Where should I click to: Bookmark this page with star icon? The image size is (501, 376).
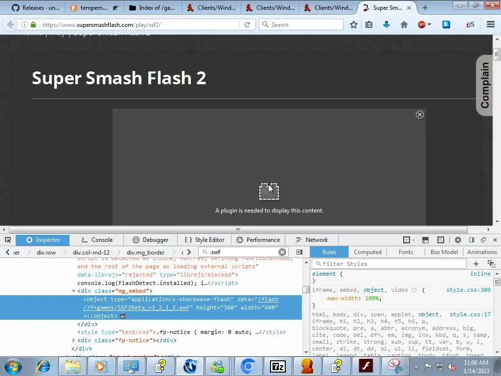pos(353,24)
